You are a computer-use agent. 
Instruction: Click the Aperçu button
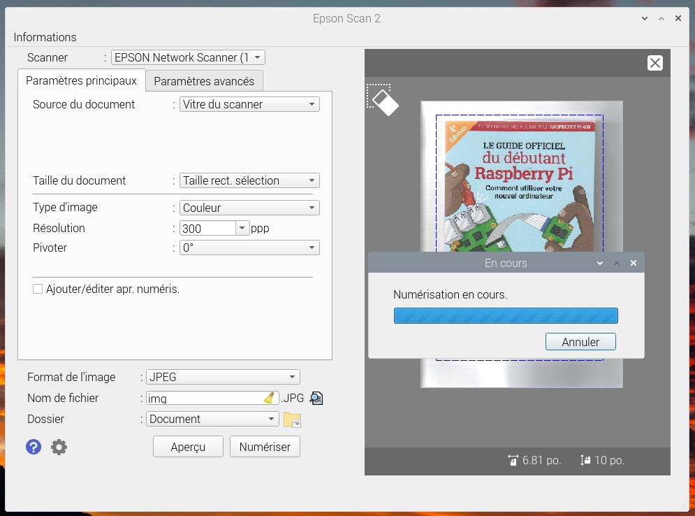pos(188,447)
